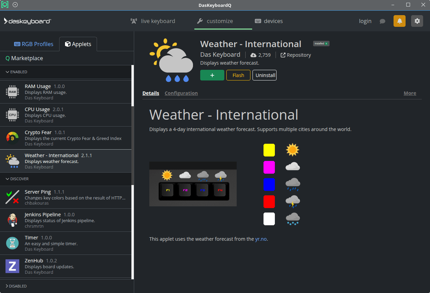Select ZenHub 1.0.2 row title
The height and width of the screenshot is (293, 430).
click(41, 261)
